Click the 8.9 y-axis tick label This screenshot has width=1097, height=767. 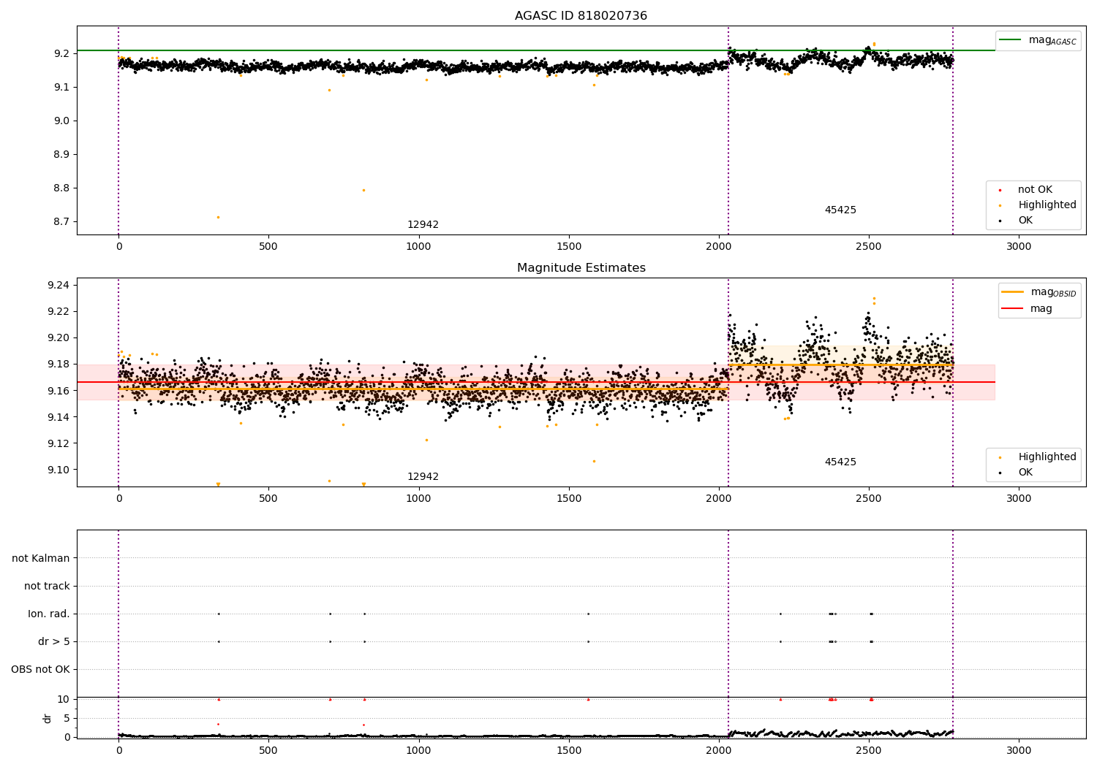point(61,155)
